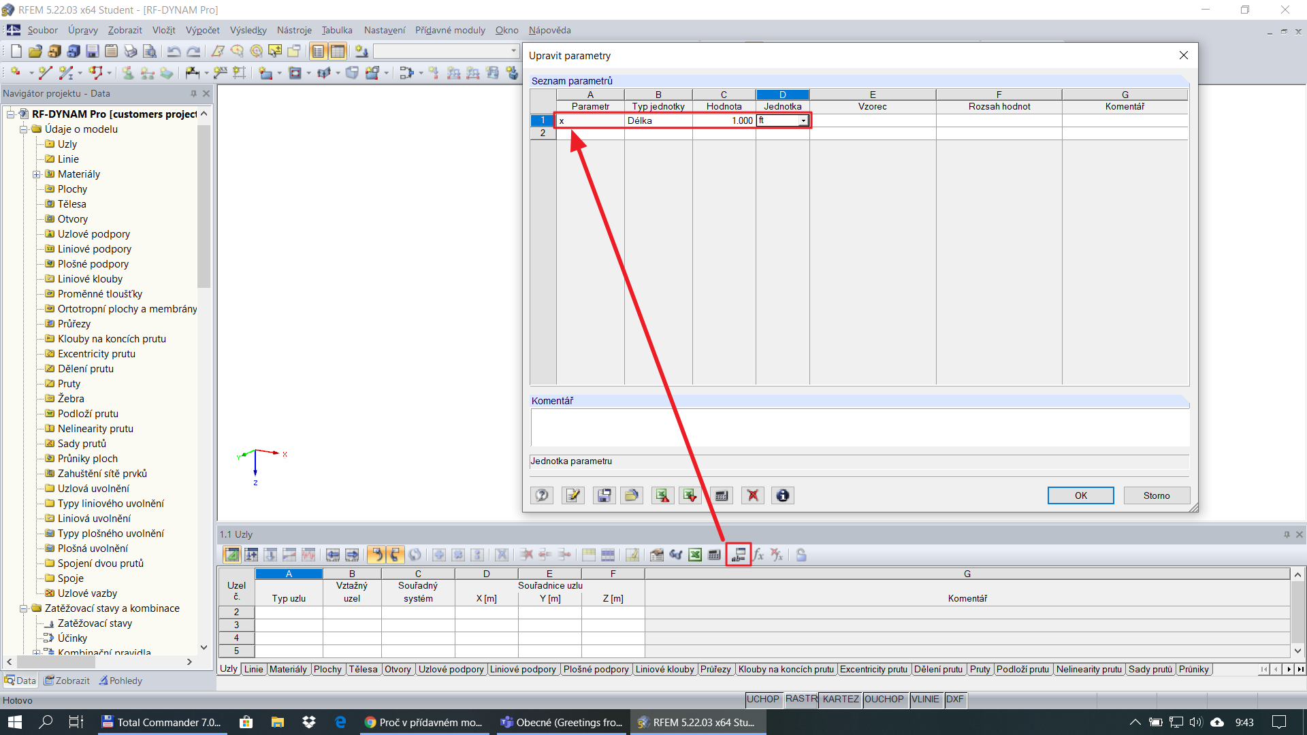The height and width of the screenshot is (735, 1307).
Task: Open the edit parameters icon in the table toolbar
Action: pos(739,555)
